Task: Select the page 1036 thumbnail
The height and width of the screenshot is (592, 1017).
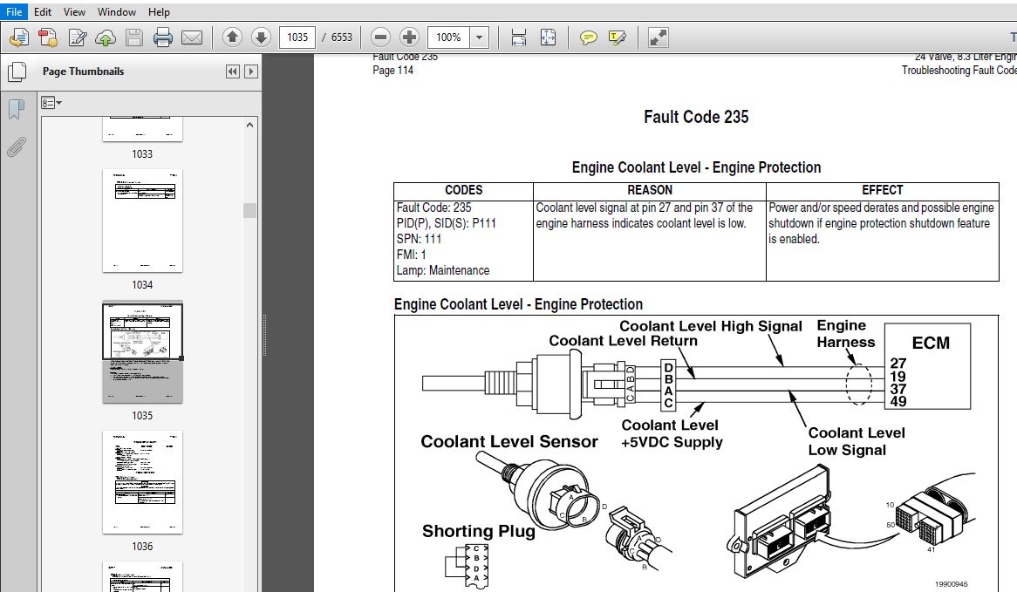Action: coord(143,482)
